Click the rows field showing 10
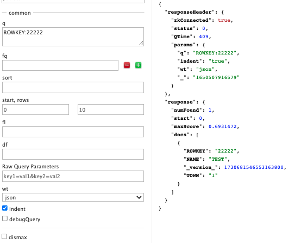Image resolution: width=301 pixels, height=243 pixels. point(111,110)
